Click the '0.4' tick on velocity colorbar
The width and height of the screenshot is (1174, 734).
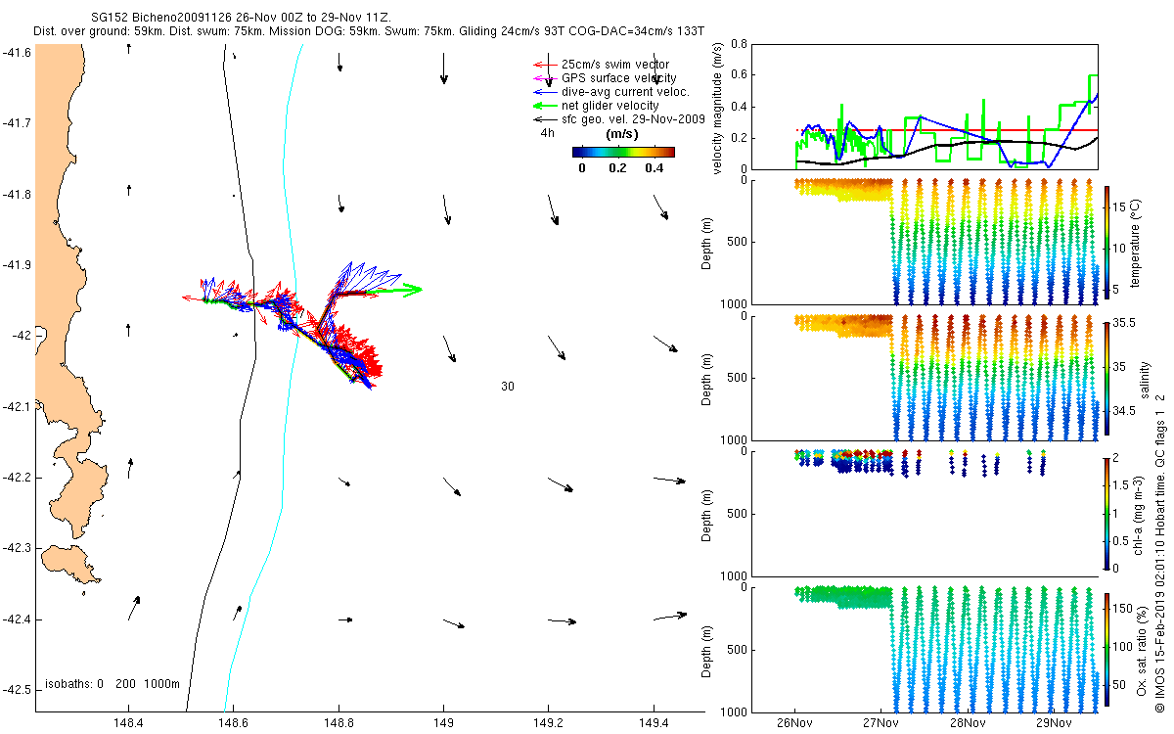[655, 168]
